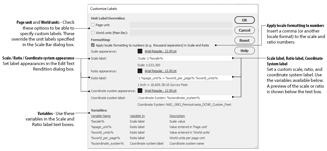Click into the Scale label text box

point(185,58)
